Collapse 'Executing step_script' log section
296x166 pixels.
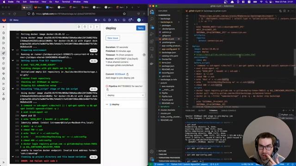click(x=12, y=89)
